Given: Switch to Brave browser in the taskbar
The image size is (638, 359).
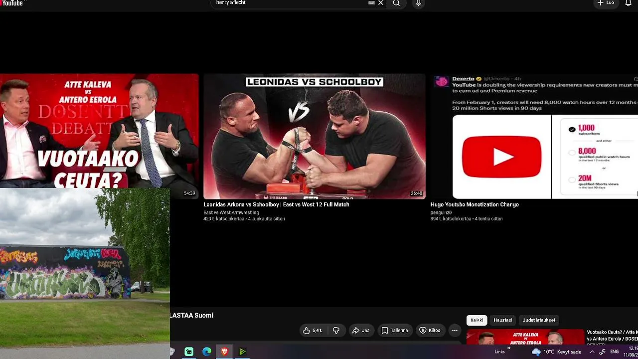Looking at the screenshot, I should click(224, 352).
